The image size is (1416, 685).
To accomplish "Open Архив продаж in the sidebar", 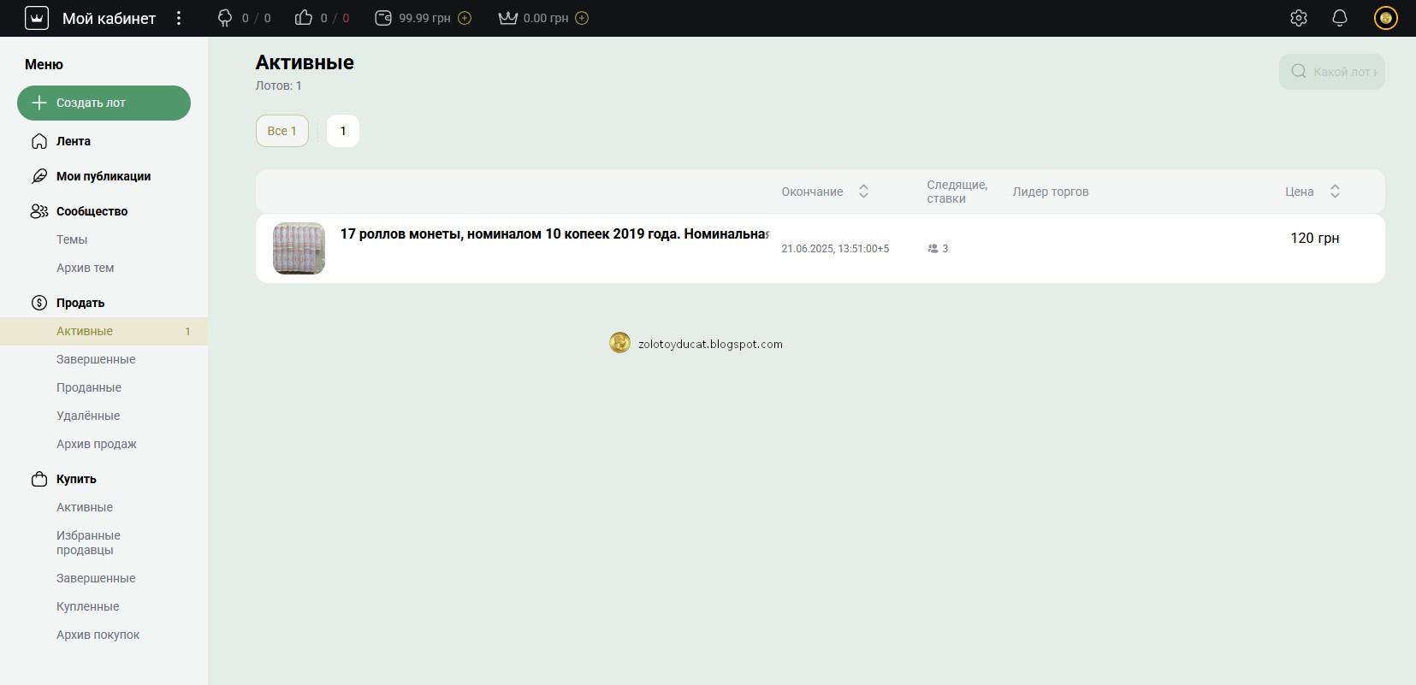I will 97,444.
